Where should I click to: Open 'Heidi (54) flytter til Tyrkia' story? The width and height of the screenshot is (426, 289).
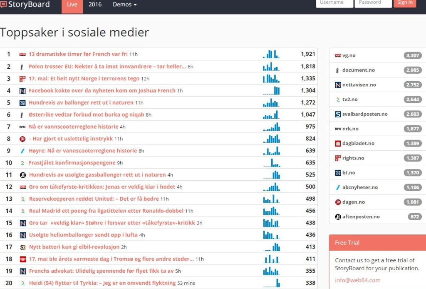pyautogui.click(x=102, y=283)
